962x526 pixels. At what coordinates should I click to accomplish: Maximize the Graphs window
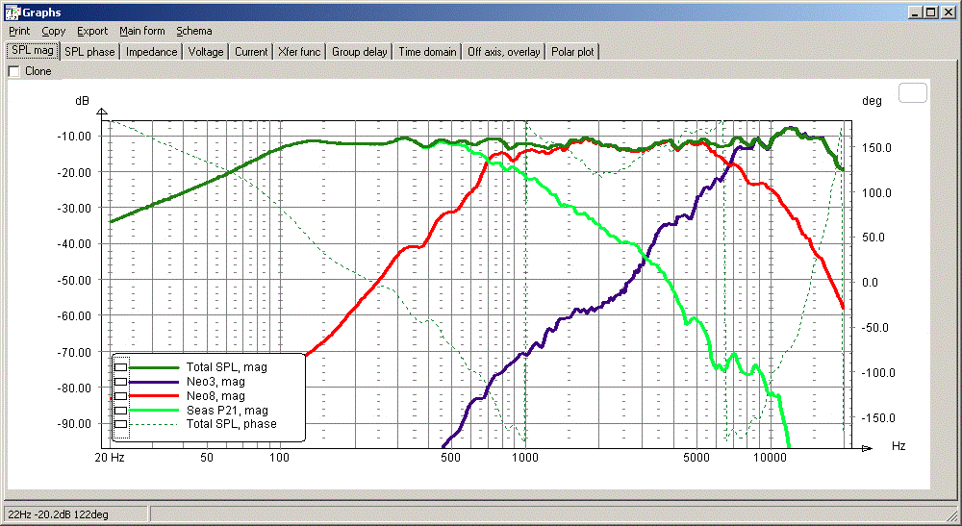[931, 12]
